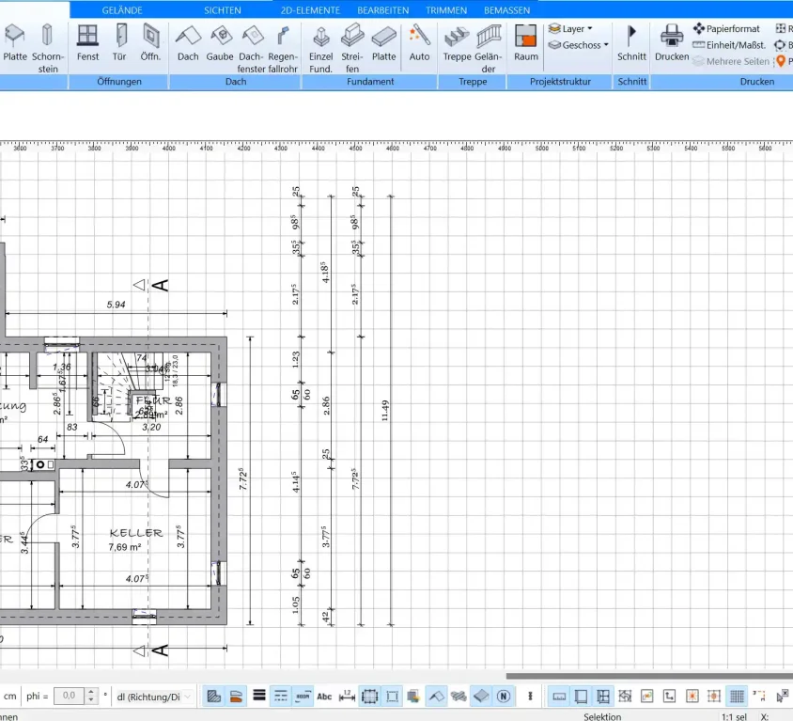Viewport: 793px width, 721px height.
Task: Toggle the dashed line display icon
Action: point(281,697)
